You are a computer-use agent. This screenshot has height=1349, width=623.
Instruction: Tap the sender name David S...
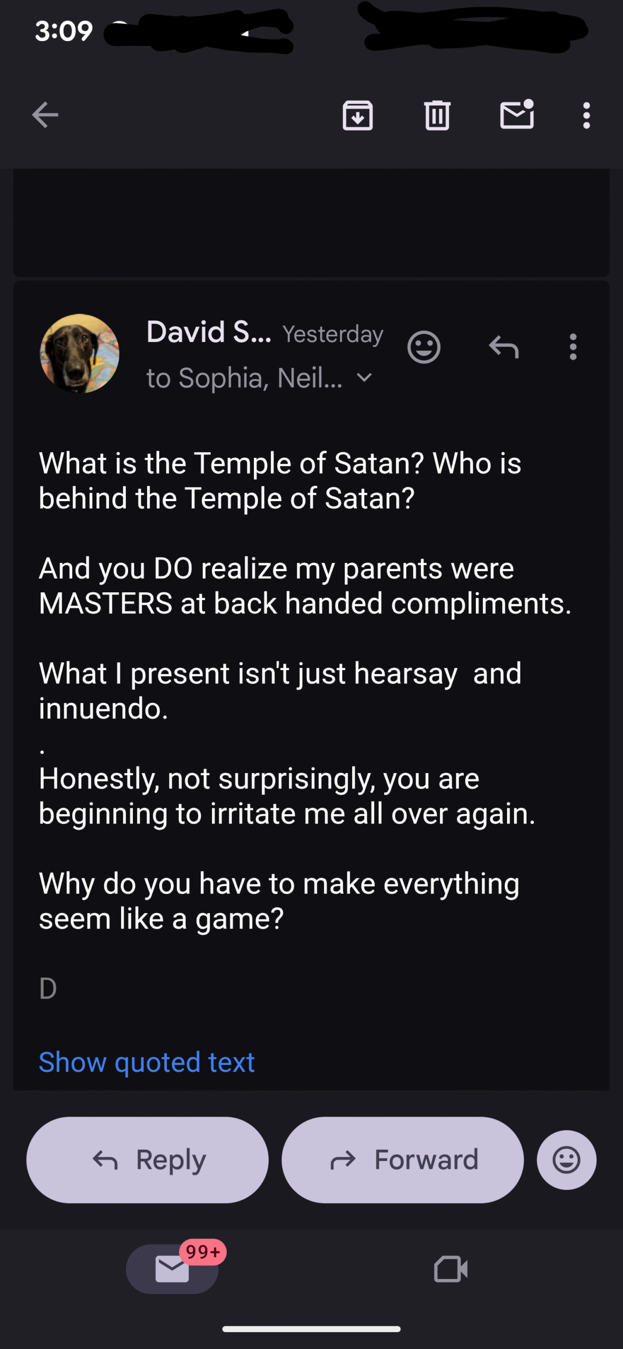pos(208,333)
